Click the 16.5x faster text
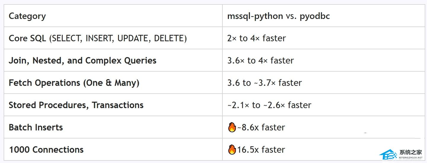Screen dimensions: 427x163 [261, 150]
